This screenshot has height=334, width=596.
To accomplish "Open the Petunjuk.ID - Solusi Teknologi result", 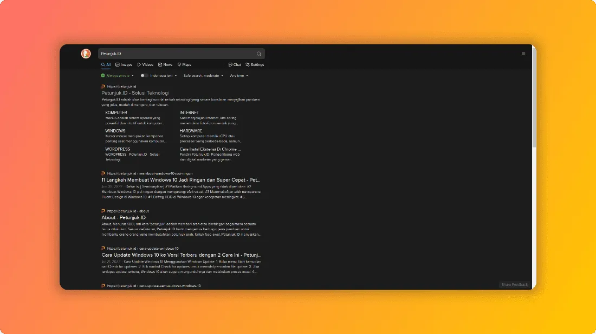I will pyautogui.click(x=135, y=93).
